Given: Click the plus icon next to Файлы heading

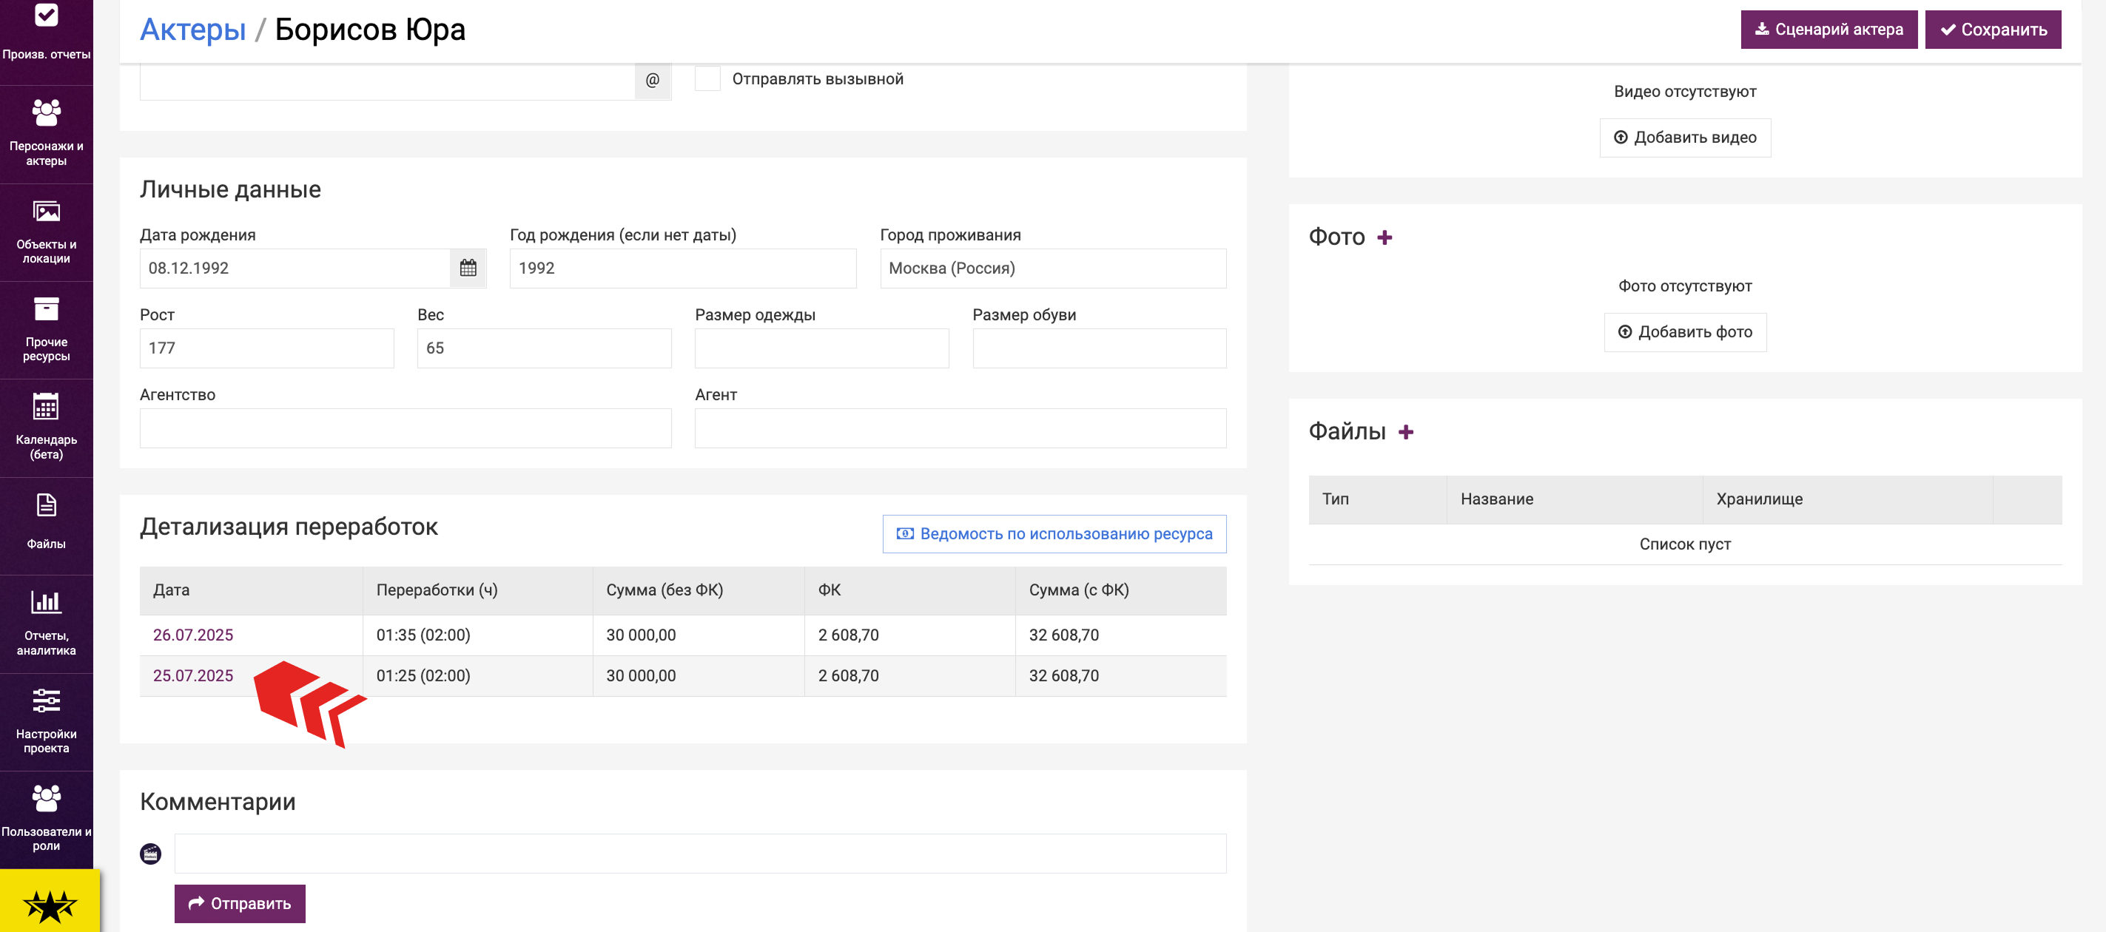Looking at the screenshot, I should pyautogui.click(x=1405, y=432).
